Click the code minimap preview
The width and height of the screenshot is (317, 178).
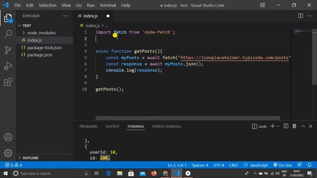pos(302,31)
